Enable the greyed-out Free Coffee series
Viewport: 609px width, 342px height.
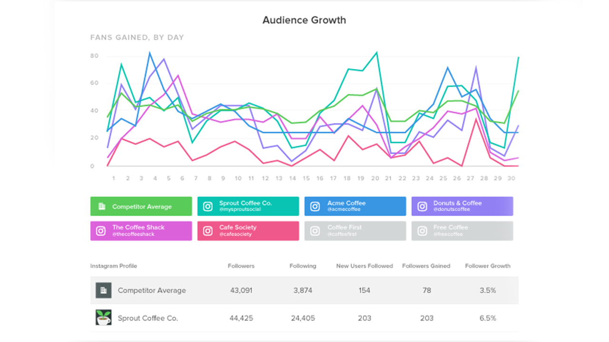[462, 231]
